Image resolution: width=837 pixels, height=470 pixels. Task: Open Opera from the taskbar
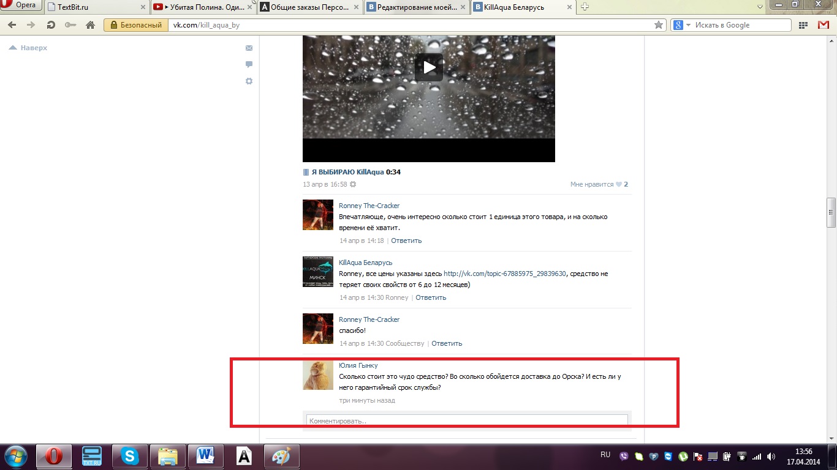point(54,457)
